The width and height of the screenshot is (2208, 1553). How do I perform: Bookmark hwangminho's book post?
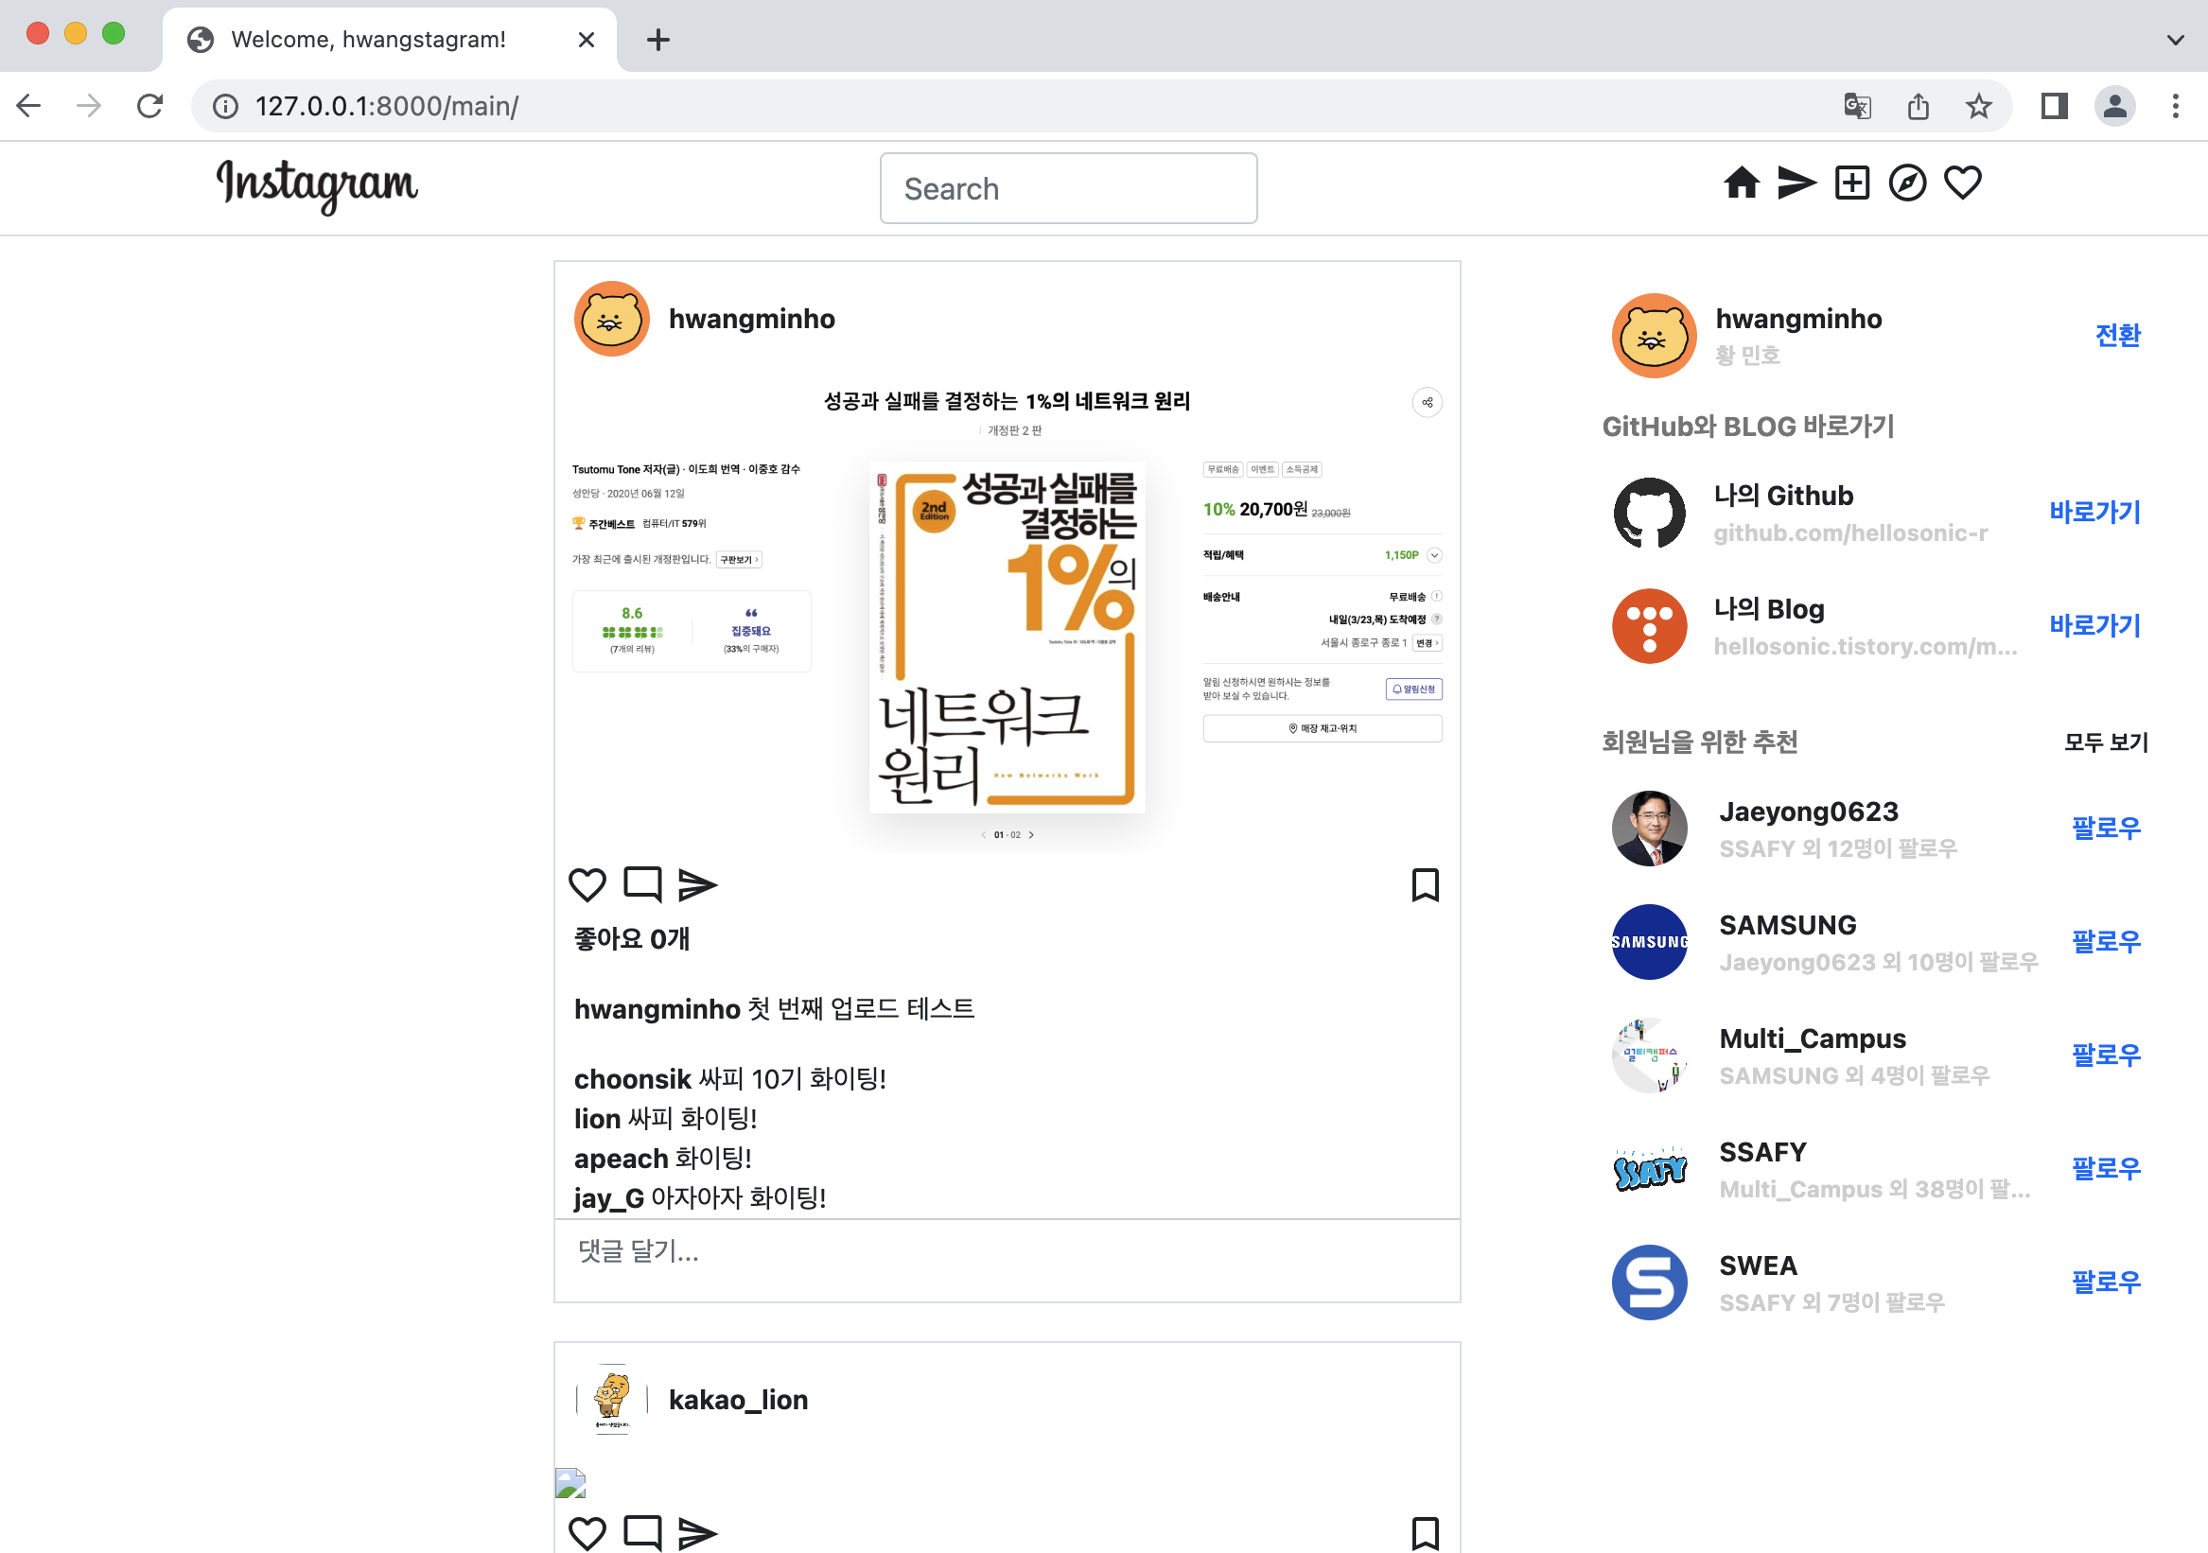coord(1425,883)
